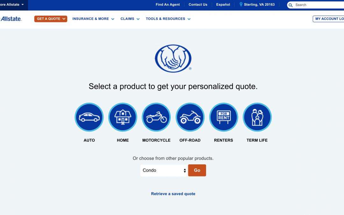Viewport: 344px width, 215px height.
Task: Open the Tools & Resources menu
Action: [x=168, y=19]
